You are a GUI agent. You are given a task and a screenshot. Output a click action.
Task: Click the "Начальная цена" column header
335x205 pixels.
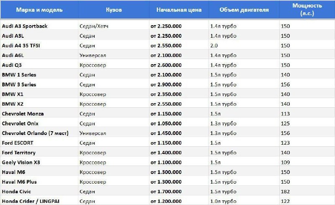pos(179,10)
